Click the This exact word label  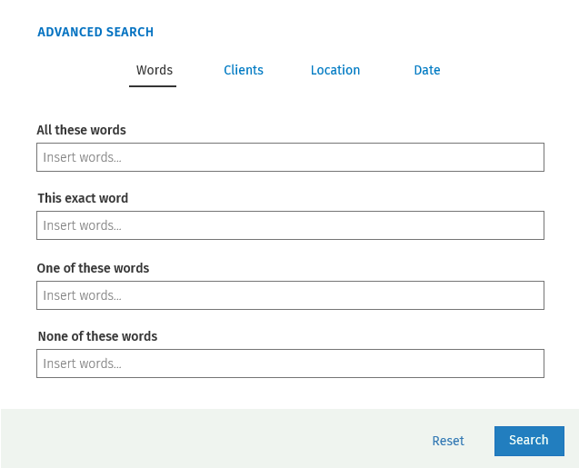click(x=83, y=198)
